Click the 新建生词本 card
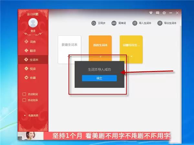This screenshot has width=194, height=145. (x=70, y=49)
